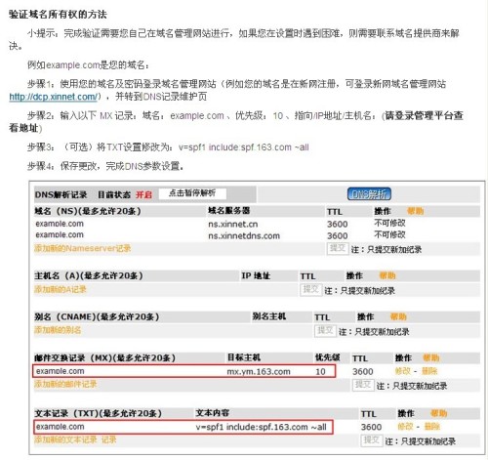The width and height of the screenshot is (488, 460).
Task: Select the spf string in the 步骤3 sentence
Action: tap(244, 147)
